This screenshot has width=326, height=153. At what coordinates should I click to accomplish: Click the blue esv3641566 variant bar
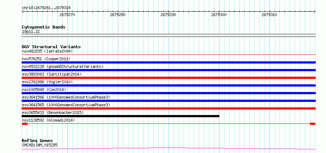(168, 101)
